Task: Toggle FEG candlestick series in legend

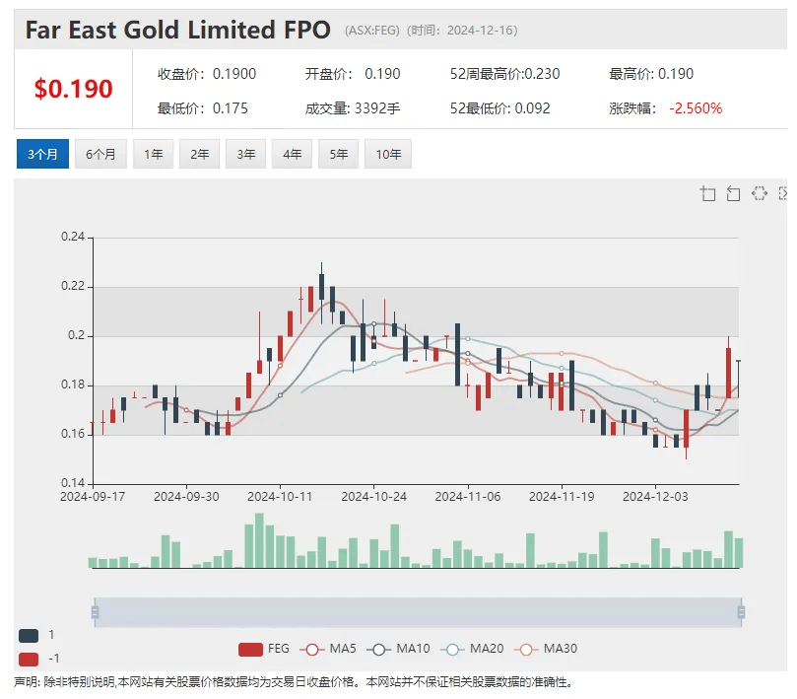Action: click(x=264, y=648)
